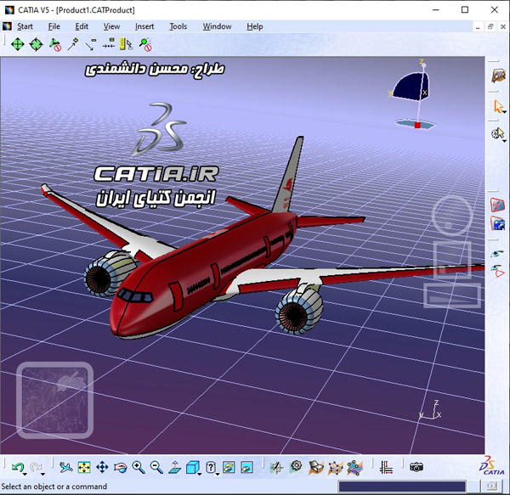Toggle the Hide/Show icon
The height and width of the screenshot is (495, 510).
pos(229,467)
